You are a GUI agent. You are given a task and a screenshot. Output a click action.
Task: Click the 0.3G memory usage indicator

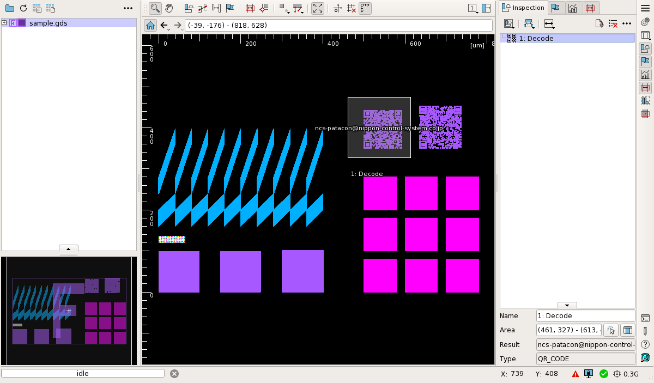(626, 374)
